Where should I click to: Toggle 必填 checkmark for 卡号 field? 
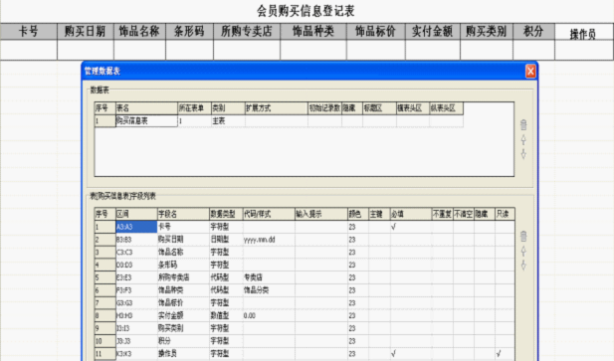point(393,227)
